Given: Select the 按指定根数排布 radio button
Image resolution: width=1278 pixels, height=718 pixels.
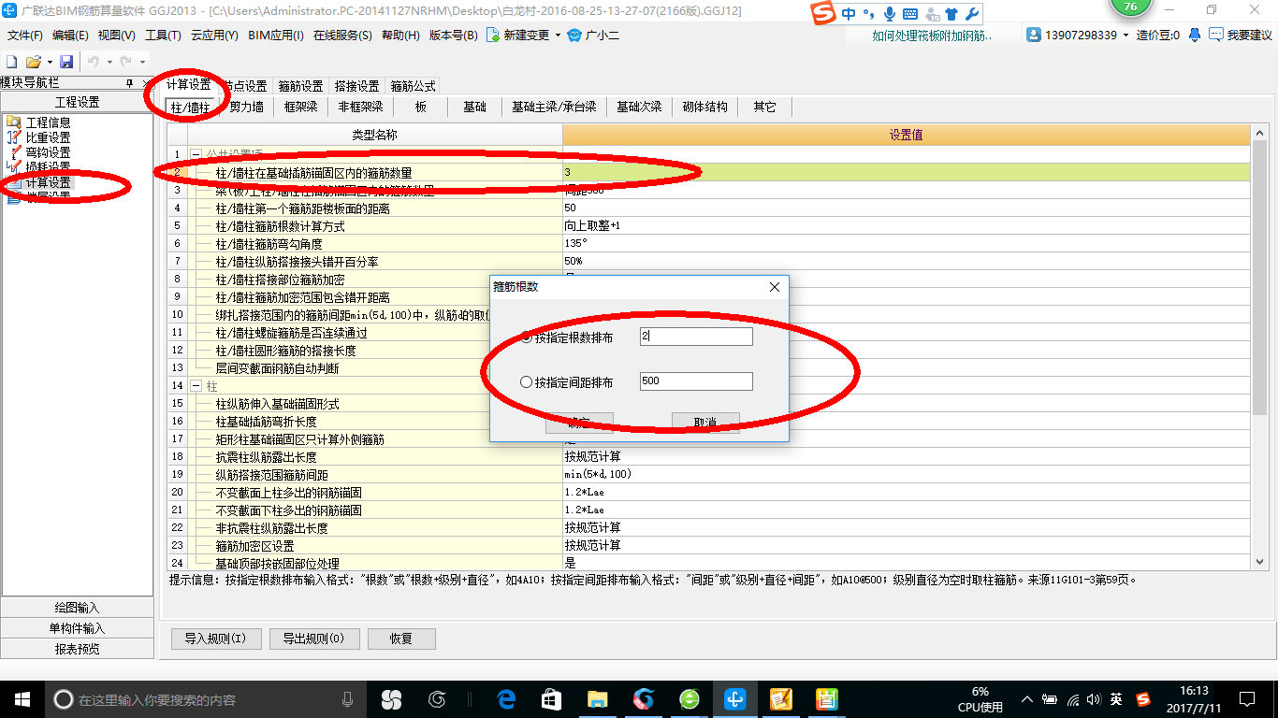Looking at the screenshot, I should coord(526,337).
